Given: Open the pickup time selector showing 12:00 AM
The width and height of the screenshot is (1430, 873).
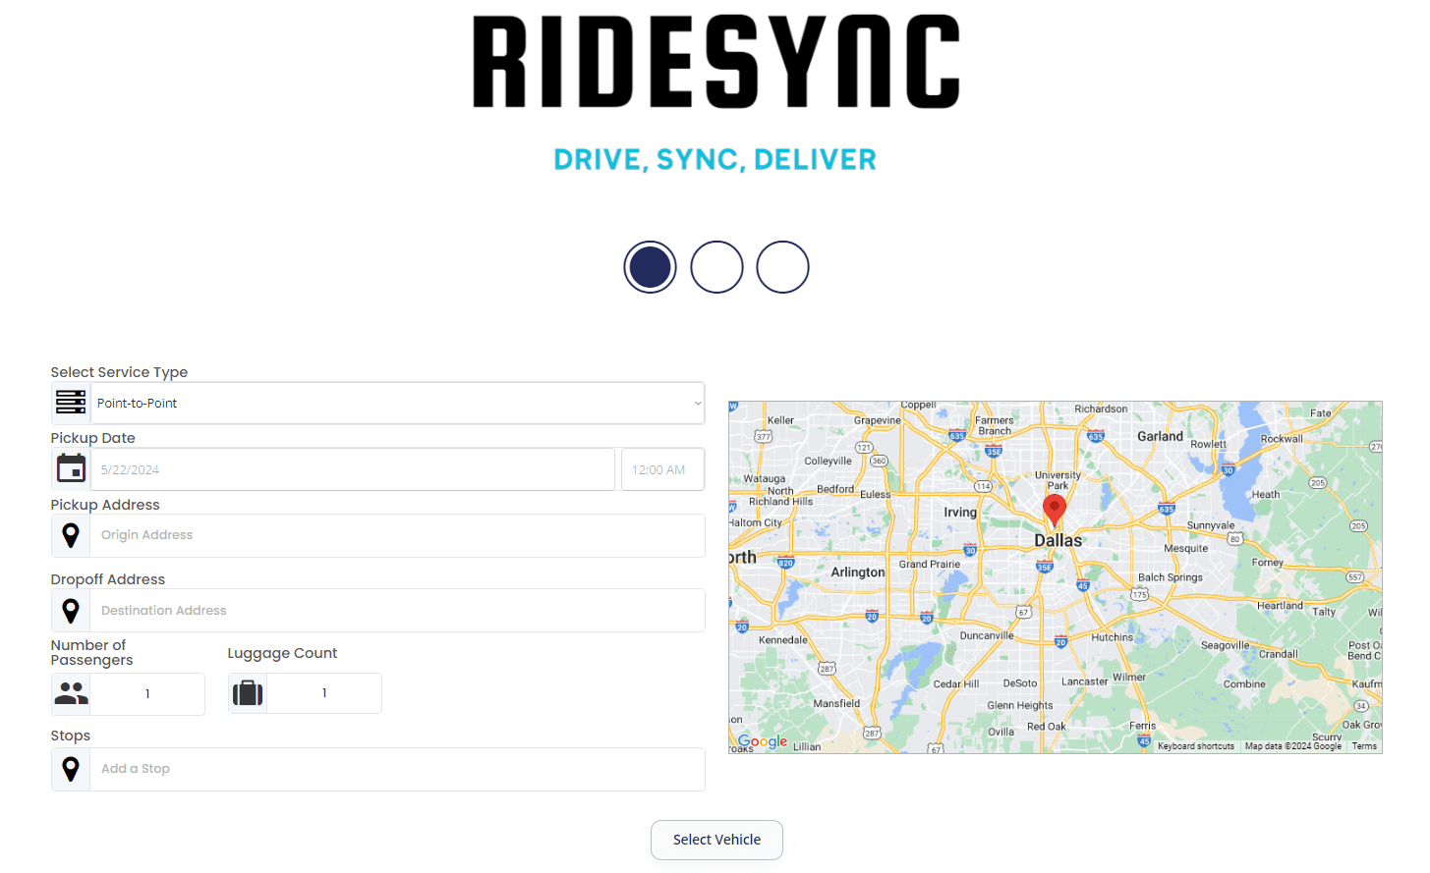Looking at the screenshot, I should [662, 468].
